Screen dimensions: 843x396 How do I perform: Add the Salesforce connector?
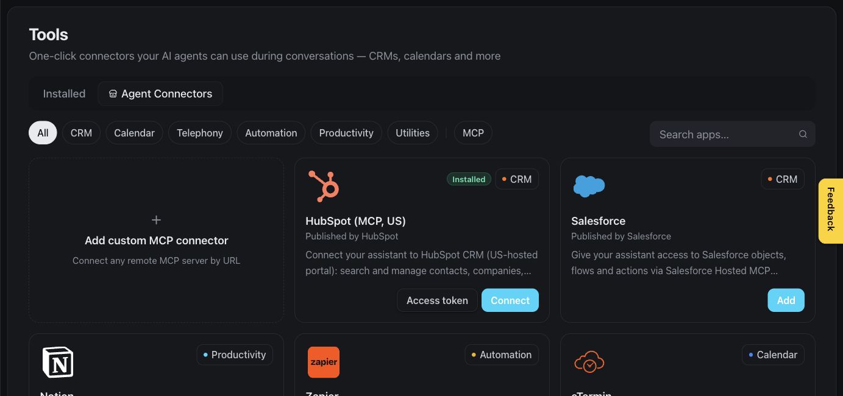pyautogui.click(x=786, y=300)
